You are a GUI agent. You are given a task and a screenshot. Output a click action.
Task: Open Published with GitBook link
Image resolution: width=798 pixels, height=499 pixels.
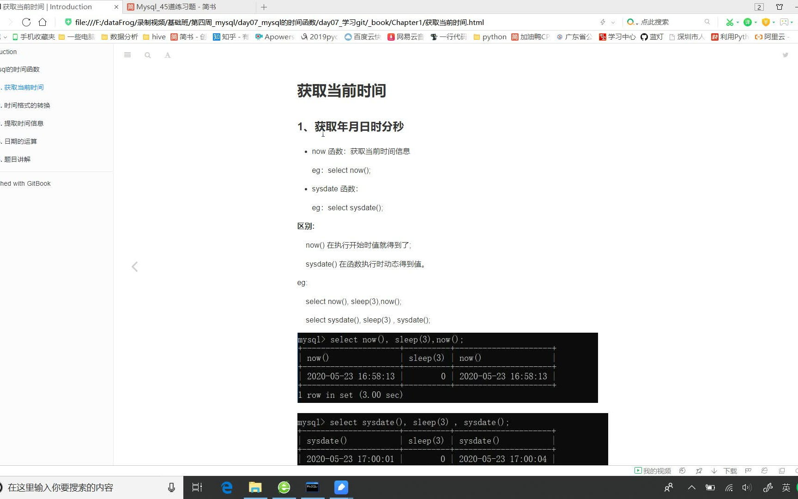[25, 183]
